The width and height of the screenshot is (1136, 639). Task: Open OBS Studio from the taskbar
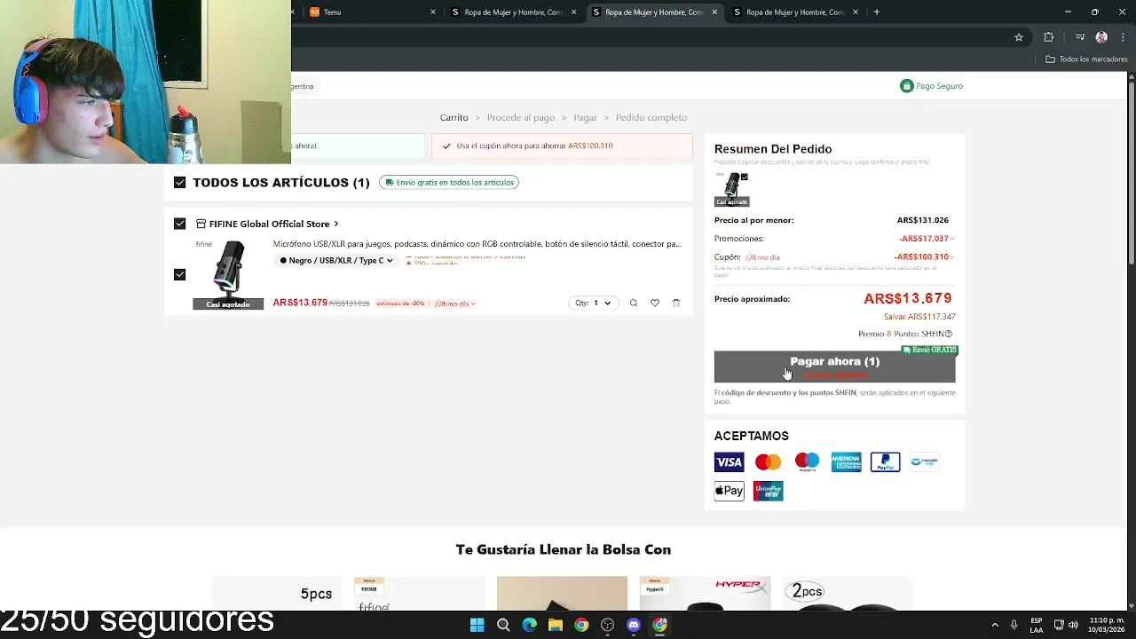[607, 625]
